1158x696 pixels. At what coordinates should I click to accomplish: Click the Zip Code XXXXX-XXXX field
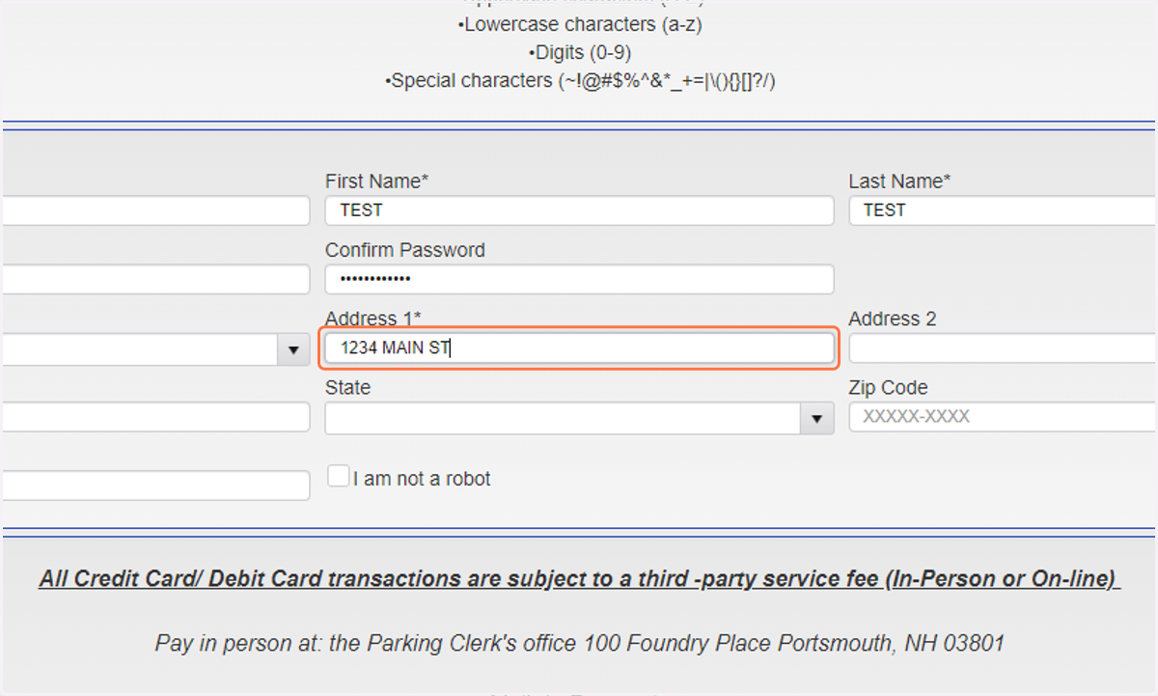point(1004,417)
